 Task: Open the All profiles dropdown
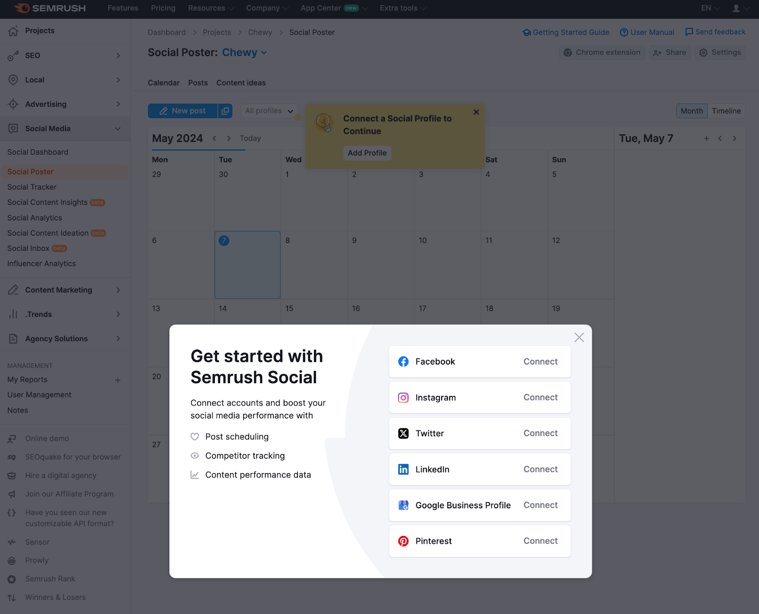pyautogui.click(x=269, y=111)
